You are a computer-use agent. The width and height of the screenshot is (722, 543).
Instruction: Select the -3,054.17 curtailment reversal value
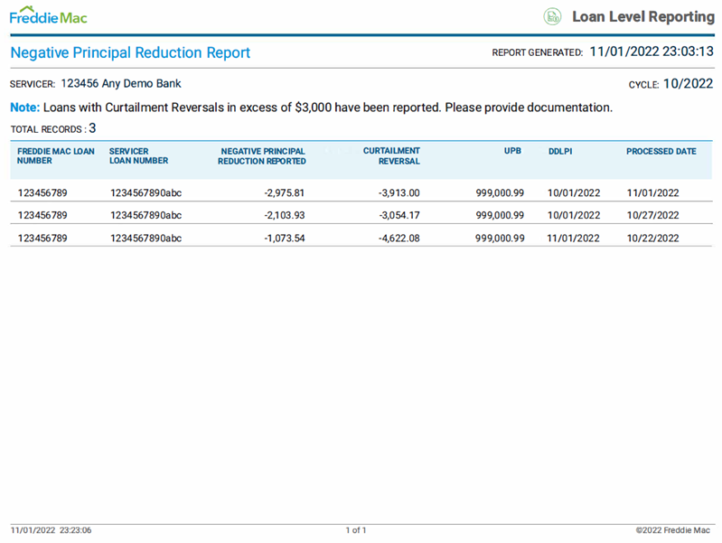click(395, 215)
